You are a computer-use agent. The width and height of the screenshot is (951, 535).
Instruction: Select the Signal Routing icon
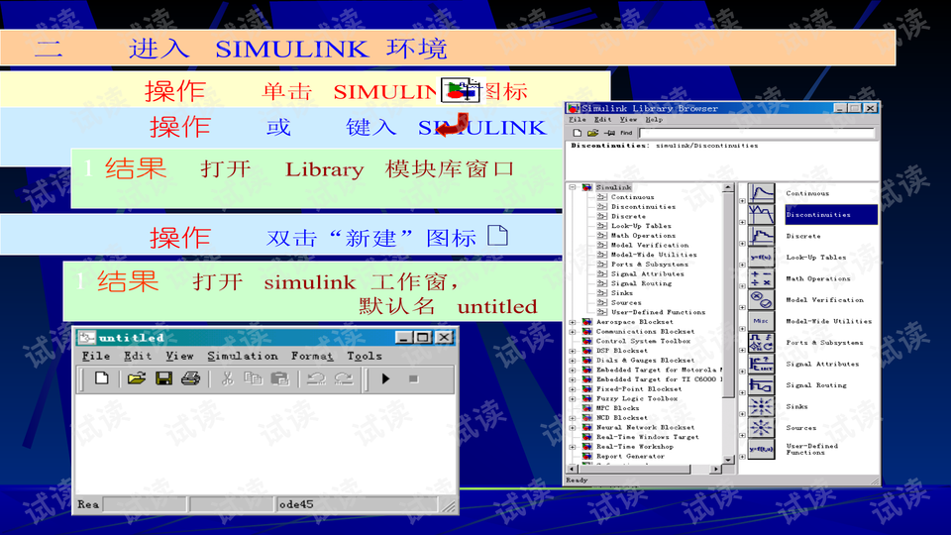761,385
